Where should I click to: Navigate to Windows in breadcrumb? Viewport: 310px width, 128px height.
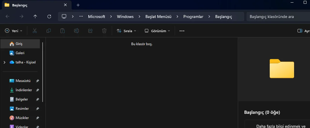tap(125, 17)
